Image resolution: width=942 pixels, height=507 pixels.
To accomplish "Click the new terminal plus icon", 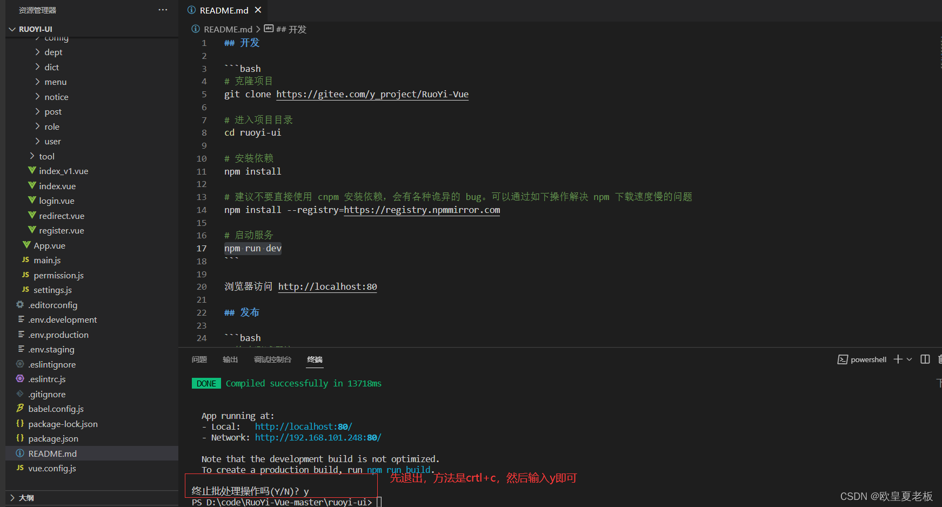I will (x=898, y=359).
